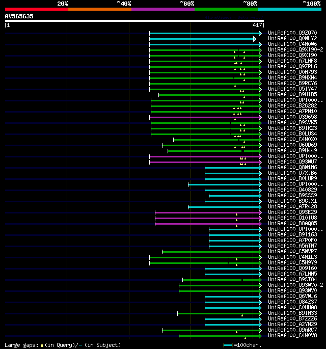
Task: Select label UniRef100_C5H9Y9
Action: tap(292, 262)
